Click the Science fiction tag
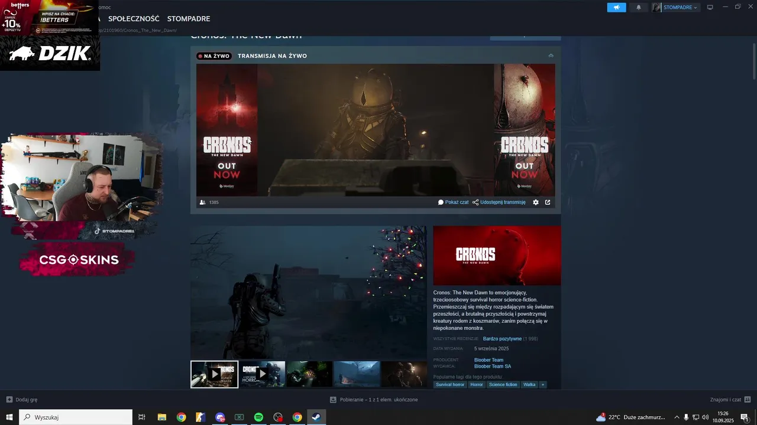 click(x=503, y=385)
